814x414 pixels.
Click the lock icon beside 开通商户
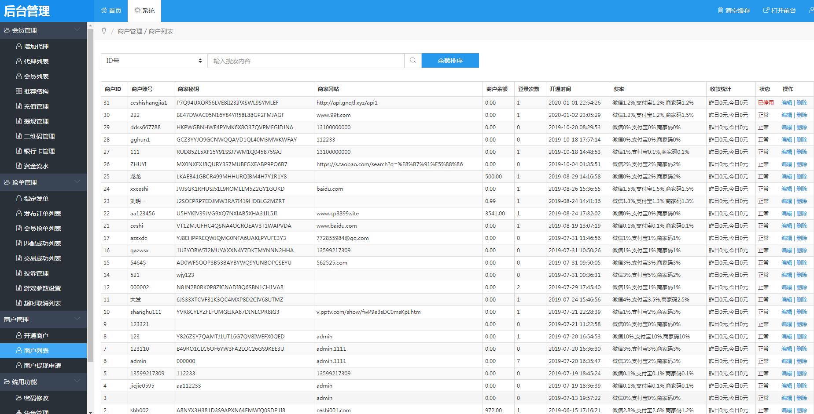(x=19, y=335)
